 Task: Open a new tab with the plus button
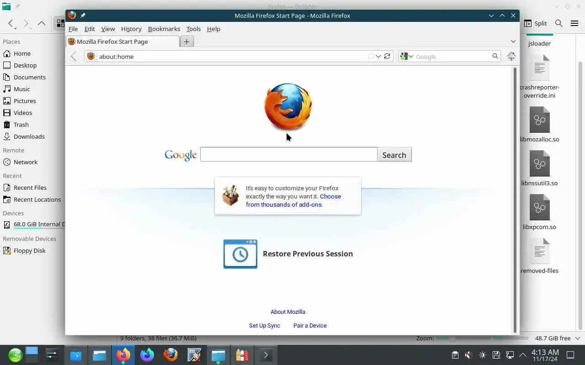(186, 42)
